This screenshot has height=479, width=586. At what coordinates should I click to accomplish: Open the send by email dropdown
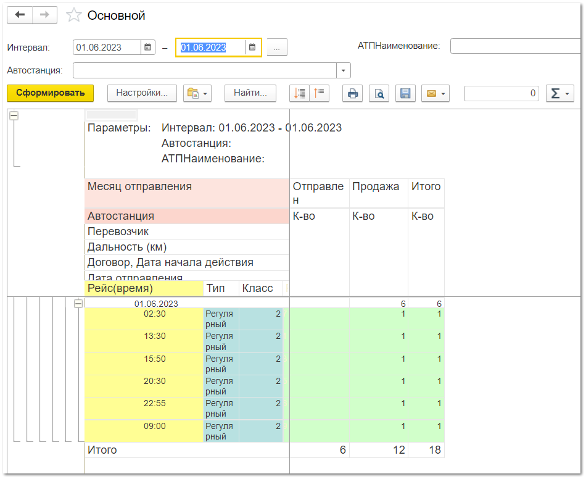(x=435, y=93)
